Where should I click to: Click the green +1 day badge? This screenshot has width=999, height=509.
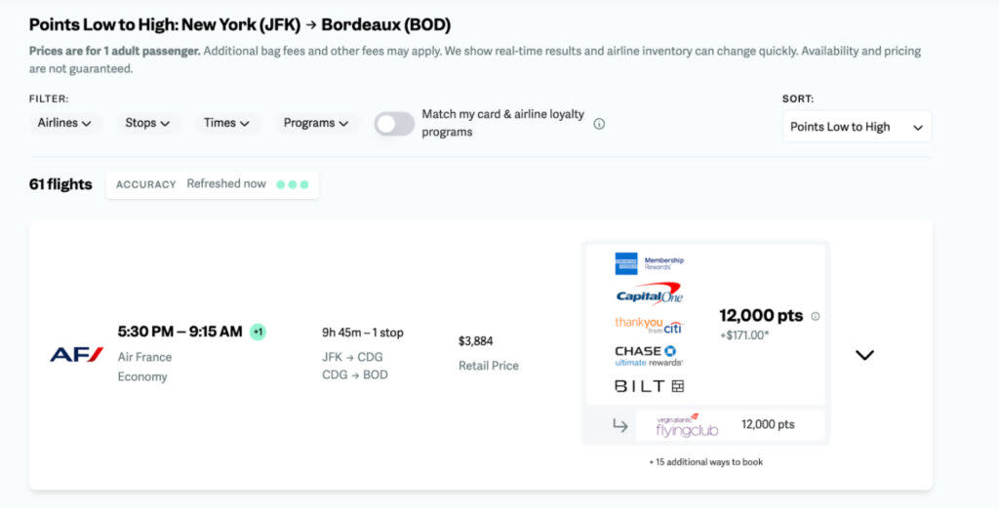(x=258, y=332)
